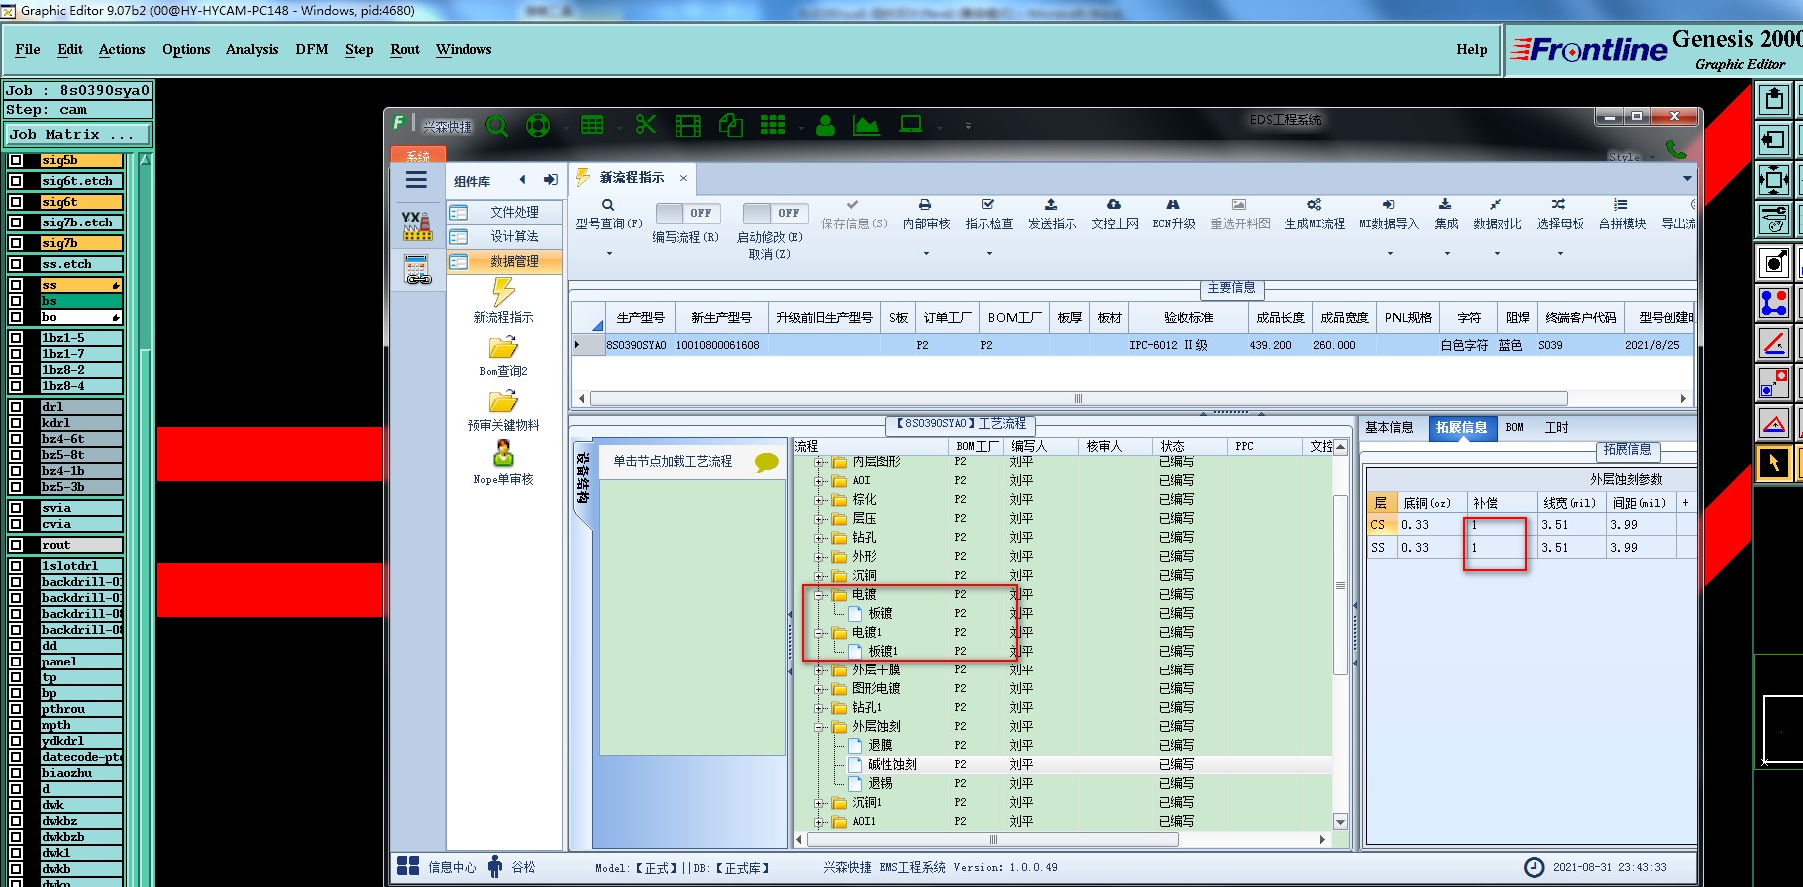Open the DFM menu in Genesis
1803x887 pixels.
click(312, 49)
